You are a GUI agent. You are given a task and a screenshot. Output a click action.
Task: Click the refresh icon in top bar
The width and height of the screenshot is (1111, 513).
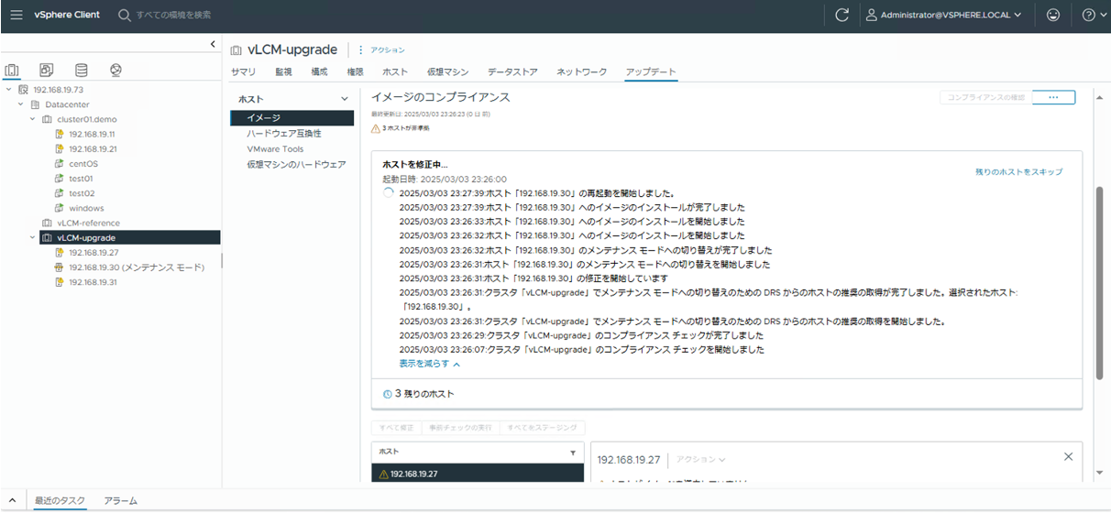[x=841, y=16]
